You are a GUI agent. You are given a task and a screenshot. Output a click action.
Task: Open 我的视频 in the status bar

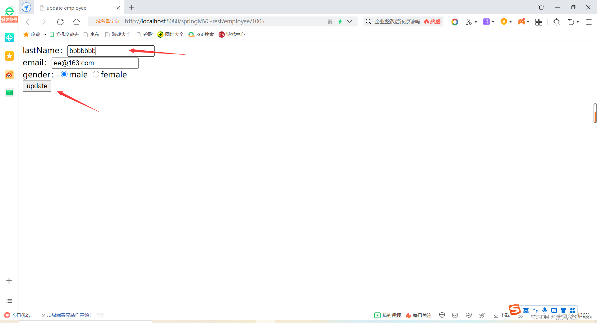tap(388, 315)
